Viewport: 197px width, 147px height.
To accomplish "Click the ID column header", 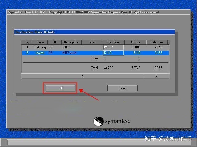I will (x=54, y=42).
